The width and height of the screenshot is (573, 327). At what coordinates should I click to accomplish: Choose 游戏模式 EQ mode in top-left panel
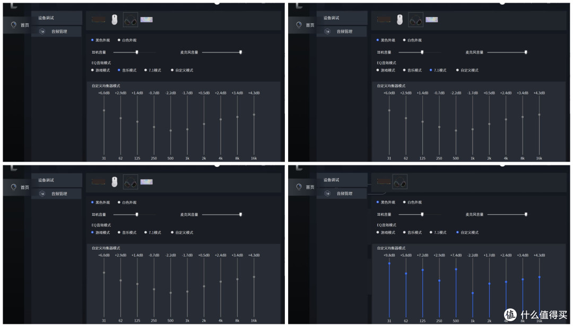coord(100,70)
